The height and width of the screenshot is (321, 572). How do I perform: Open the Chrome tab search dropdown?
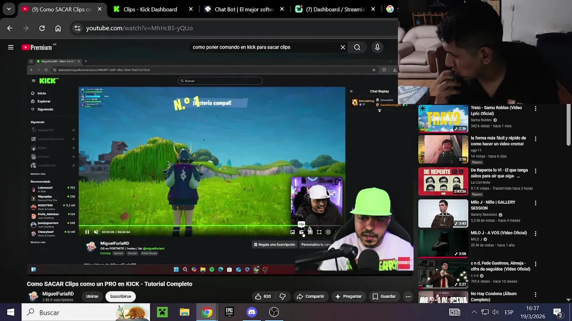coord(9,9)
